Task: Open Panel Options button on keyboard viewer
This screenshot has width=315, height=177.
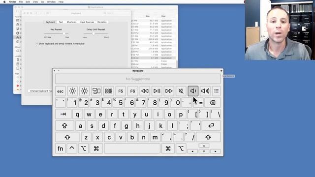Action: (221, 71)
